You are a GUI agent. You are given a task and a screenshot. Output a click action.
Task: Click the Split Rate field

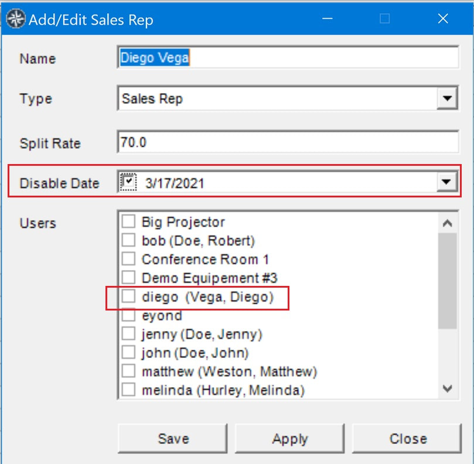[x=288, y=142]
